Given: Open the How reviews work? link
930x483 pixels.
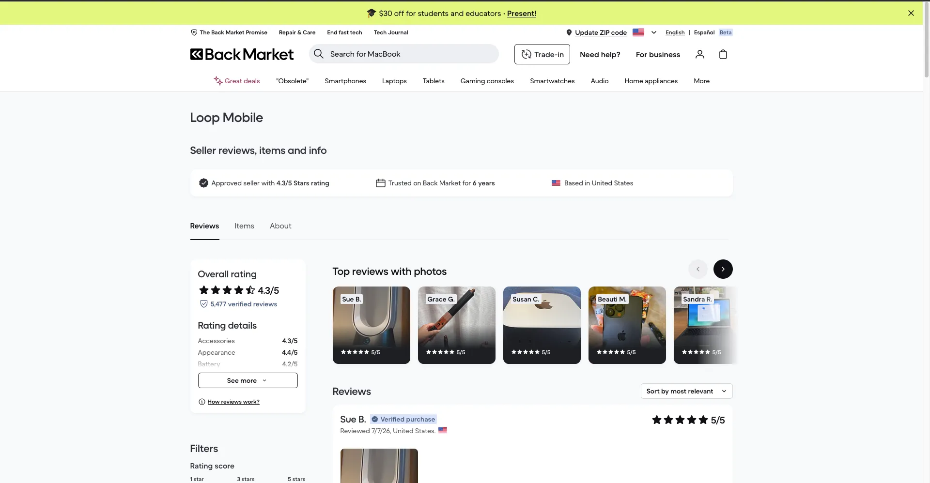Looking at the screenshot, I should coord(233,402).
